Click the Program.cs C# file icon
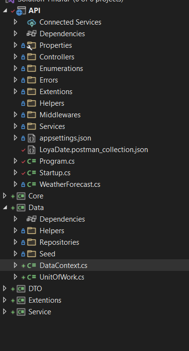 [x=31, y=161]
